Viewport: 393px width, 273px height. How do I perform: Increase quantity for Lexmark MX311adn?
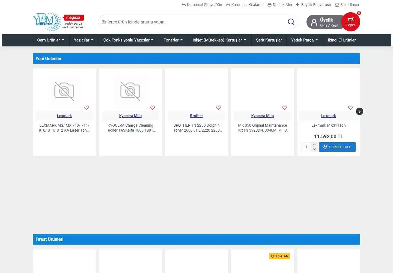point(314,145)
